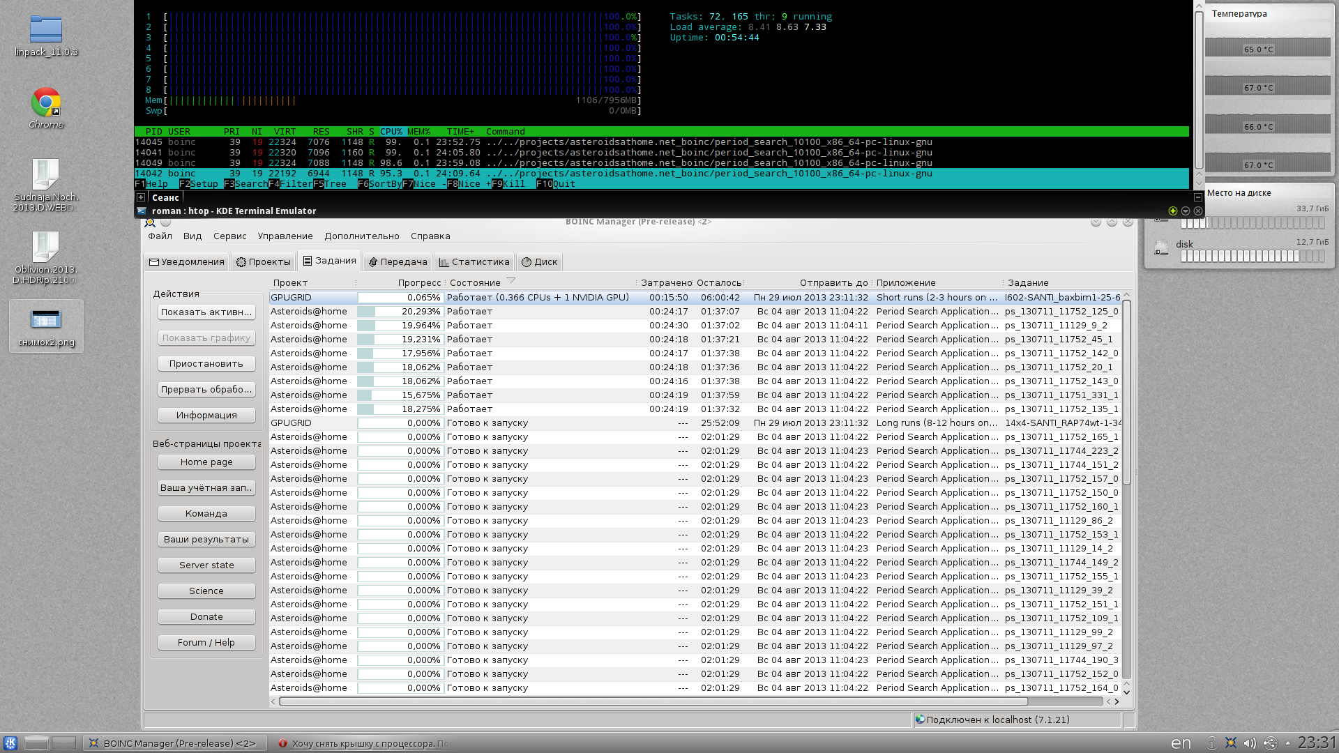Select the GPUGRID Short runs task row
1339x753 pixels.
[x=537, y=298]
